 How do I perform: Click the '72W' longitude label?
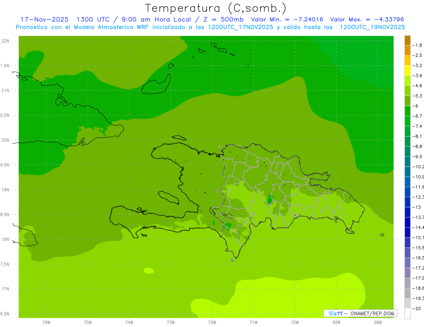click(212, 322)
